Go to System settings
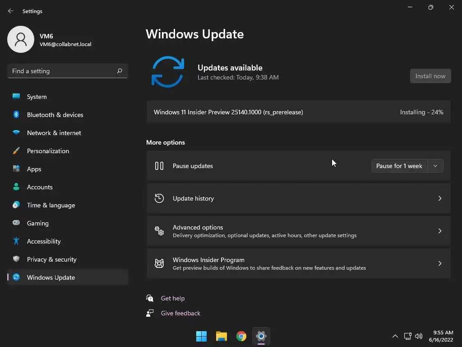 click(x=68, y=97)
